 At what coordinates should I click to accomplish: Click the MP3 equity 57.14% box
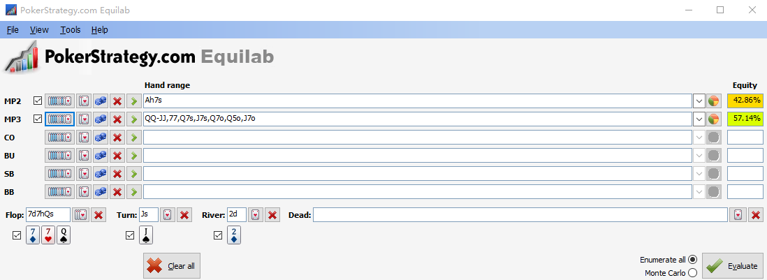pyautogui.click(x=745, y=119)
